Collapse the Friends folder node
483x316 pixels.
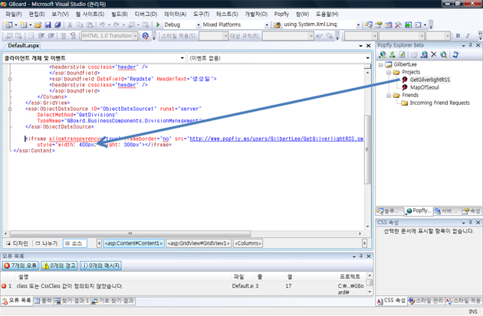(x=389, y=96)
